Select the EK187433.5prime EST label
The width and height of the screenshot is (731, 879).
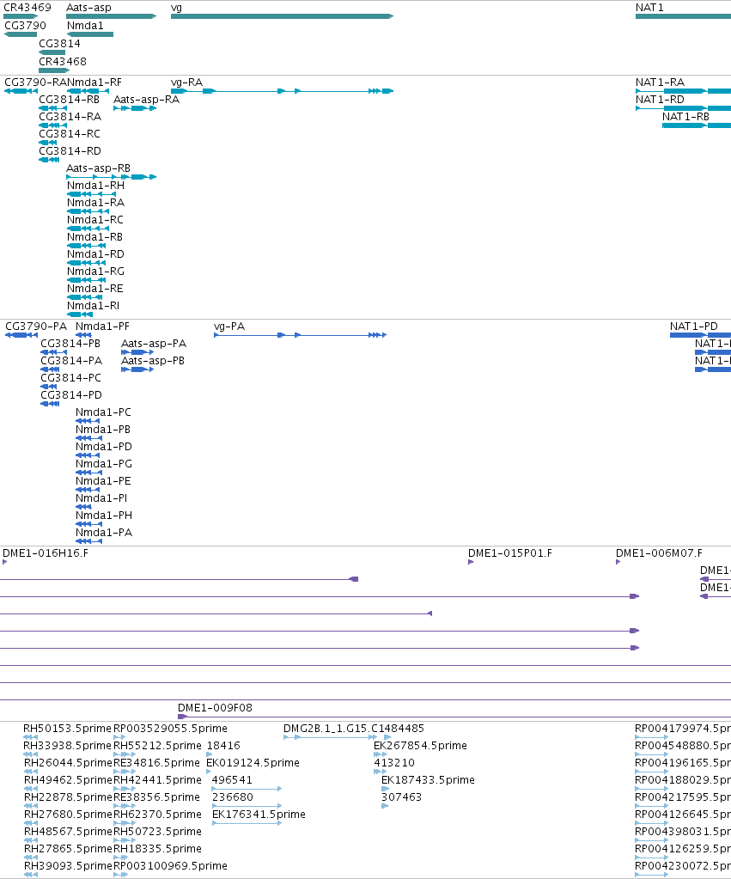coord(428,780)
